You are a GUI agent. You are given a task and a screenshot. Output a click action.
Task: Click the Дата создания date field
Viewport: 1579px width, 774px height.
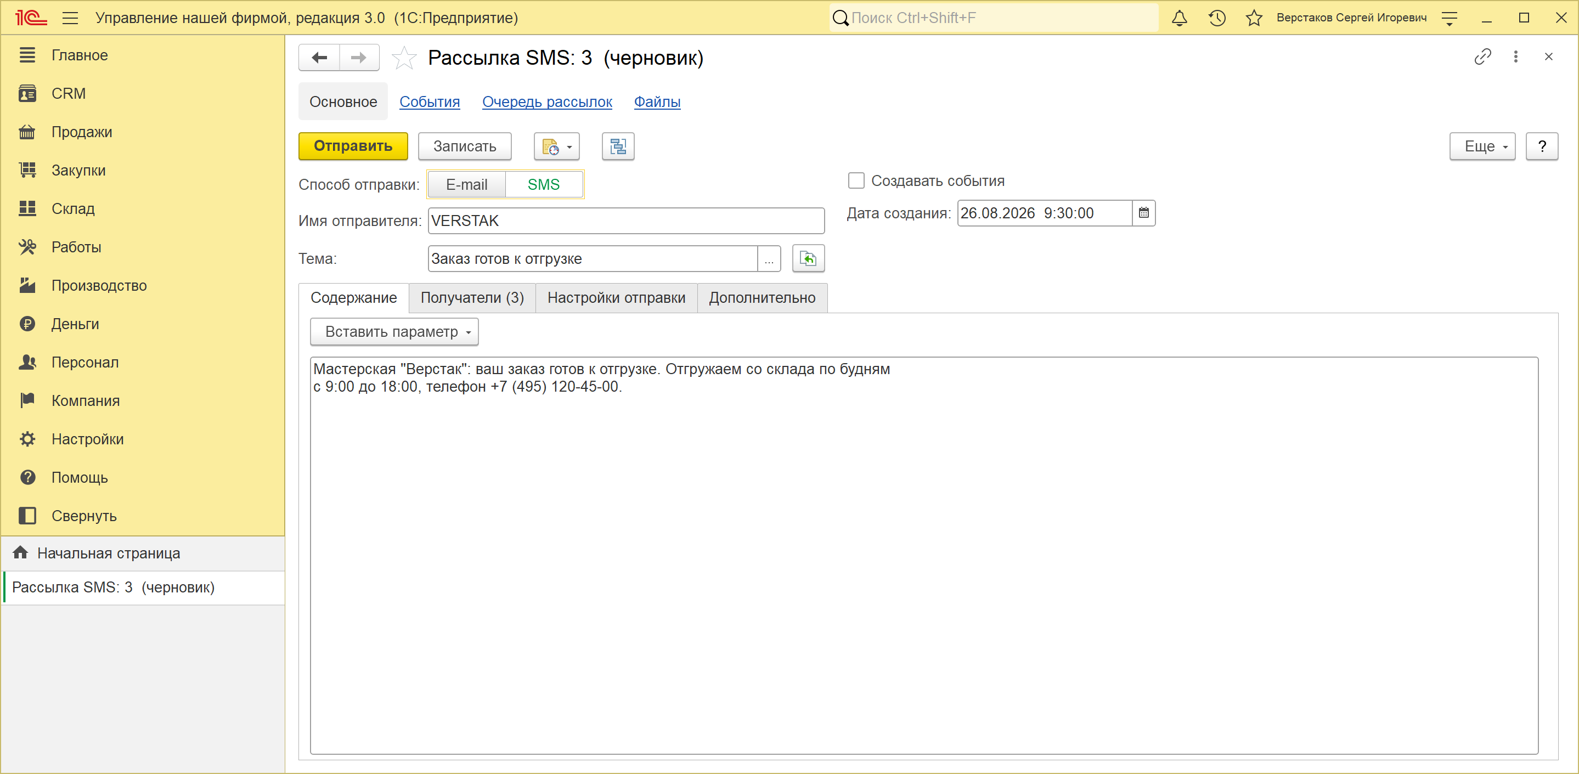click(x=1045, y=213)
